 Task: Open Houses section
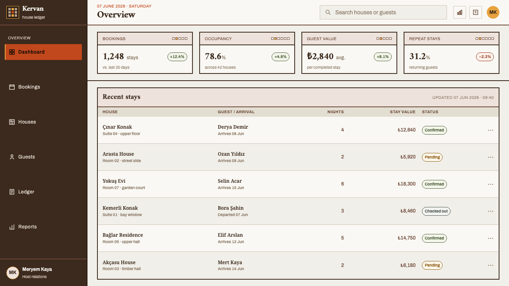(43, 122)
